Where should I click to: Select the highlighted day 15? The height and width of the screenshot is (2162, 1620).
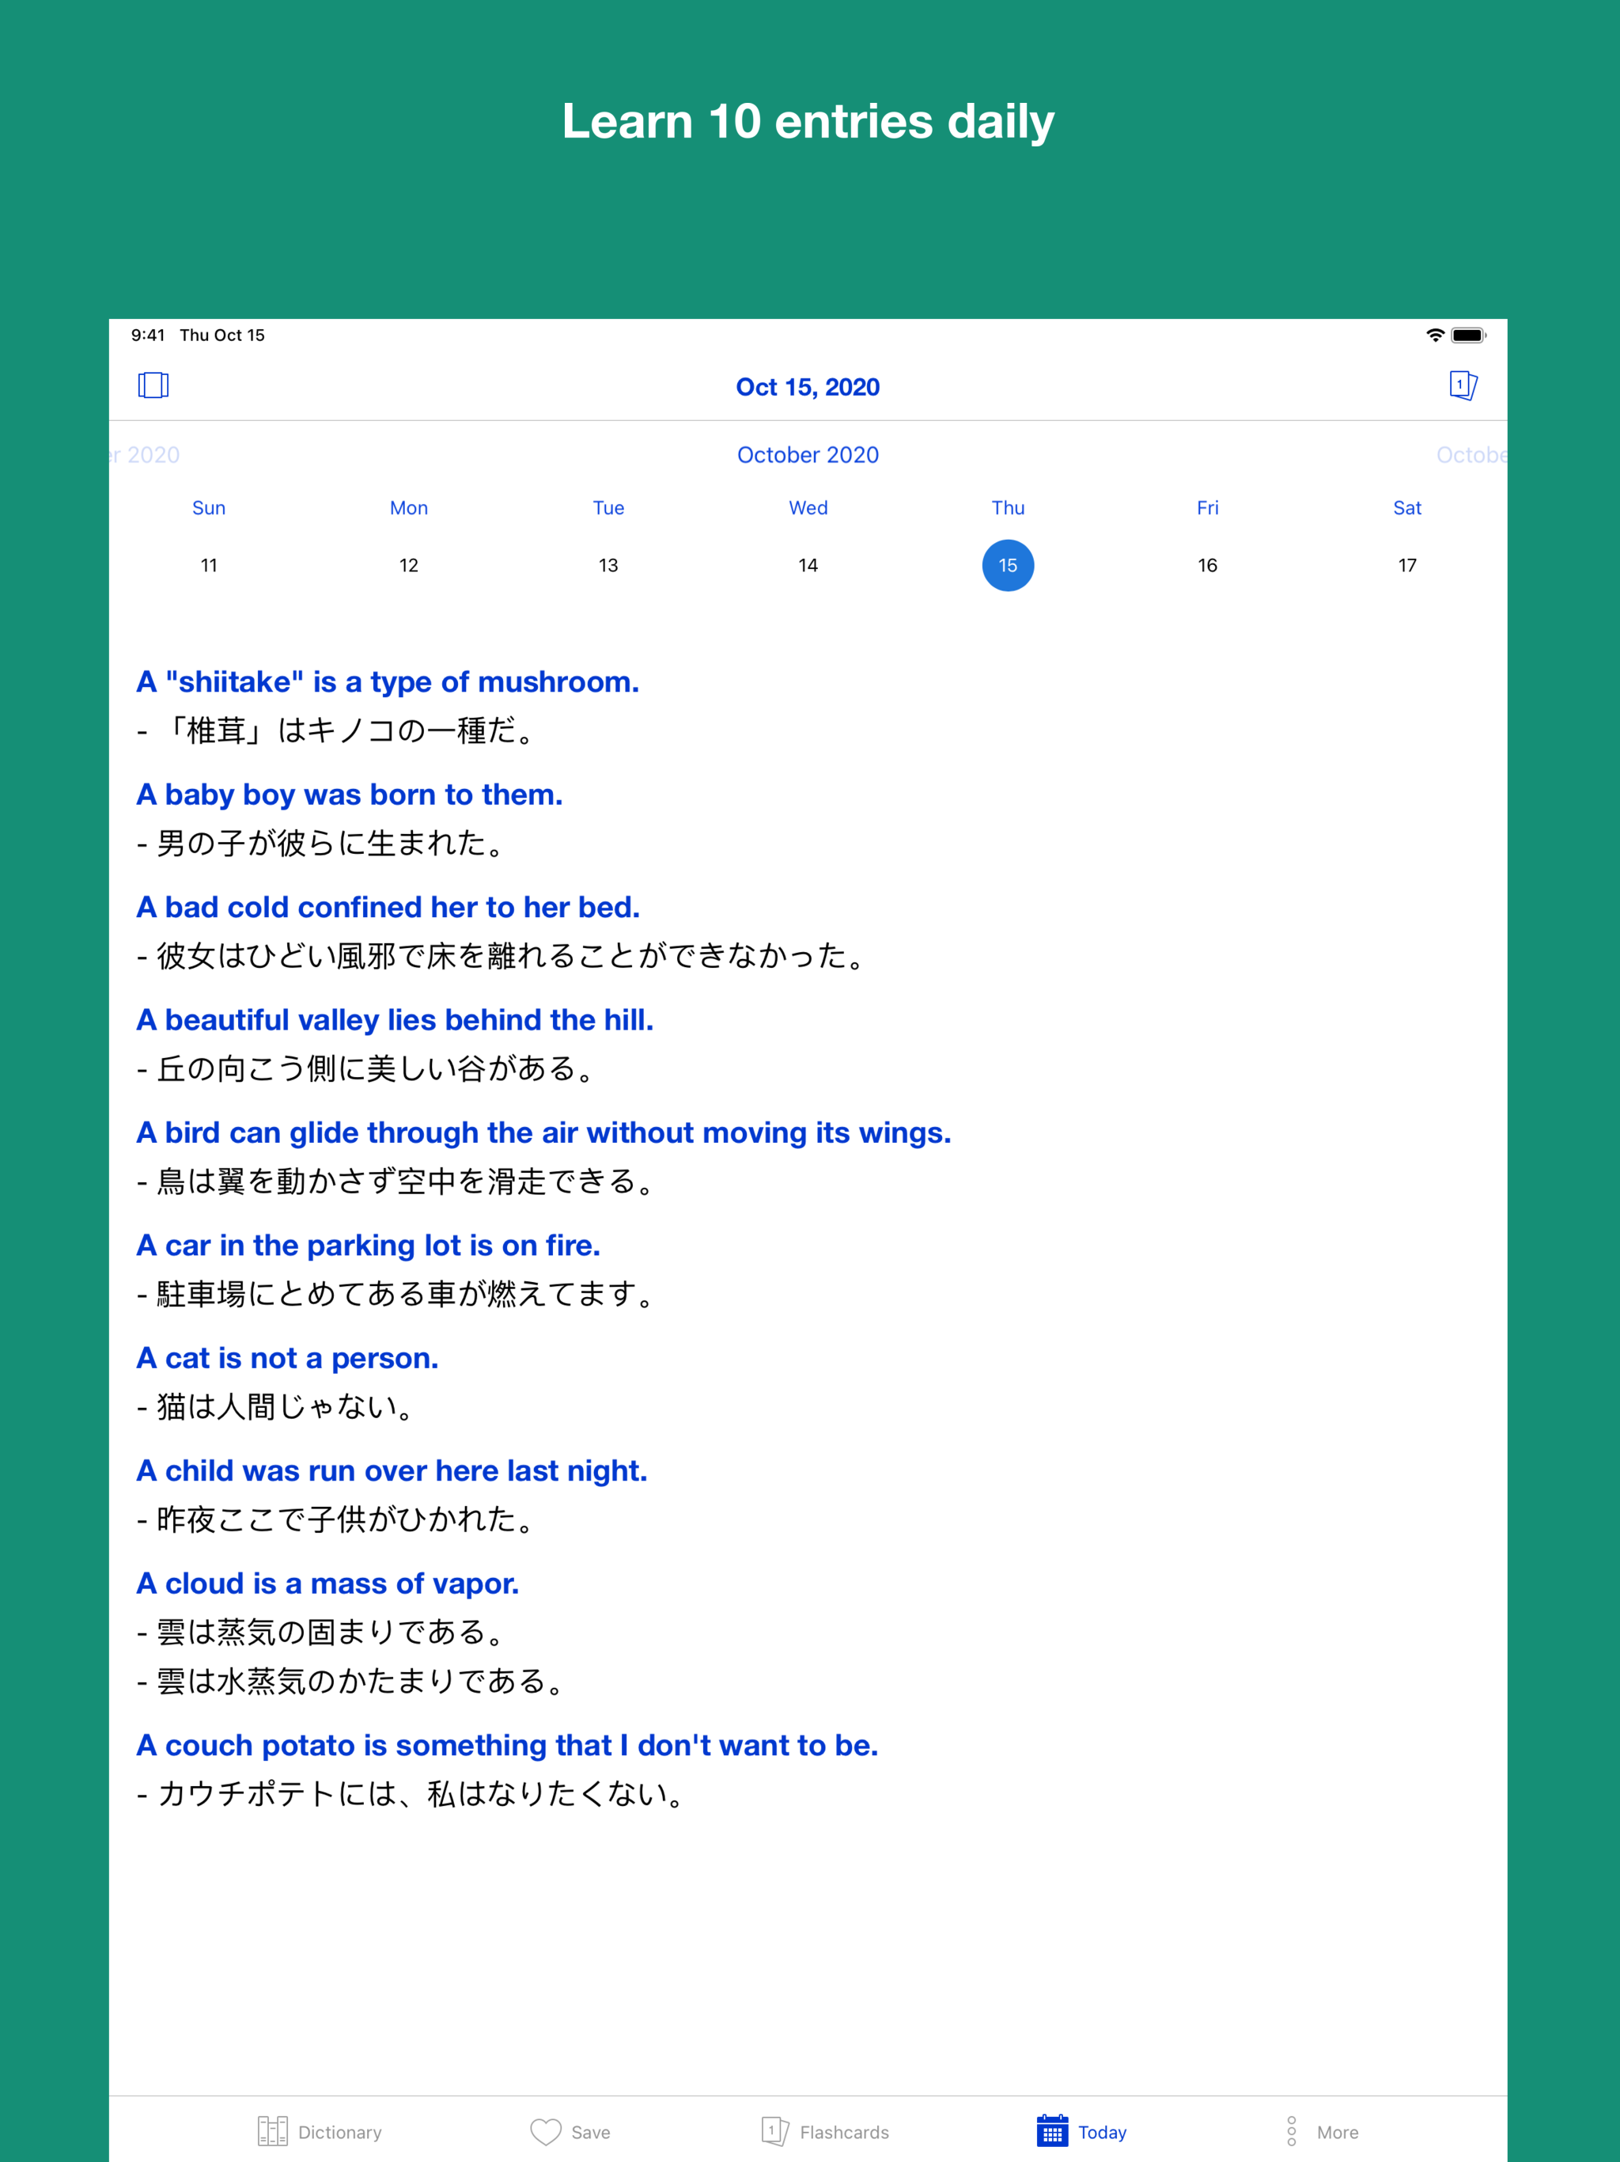click(1009, 565)
